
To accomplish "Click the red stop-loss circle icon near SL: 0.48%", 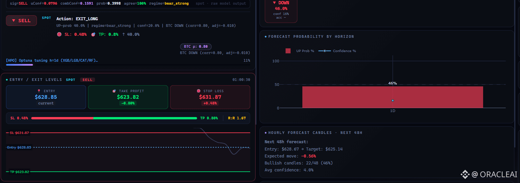I will point(59,34).
